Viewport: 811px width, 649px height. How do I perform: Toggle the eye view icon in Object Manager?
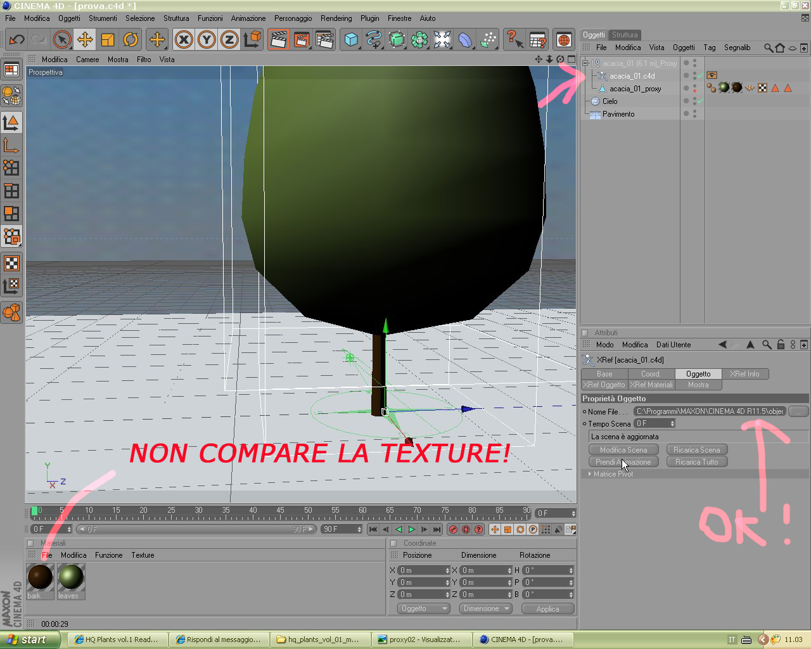792,48
